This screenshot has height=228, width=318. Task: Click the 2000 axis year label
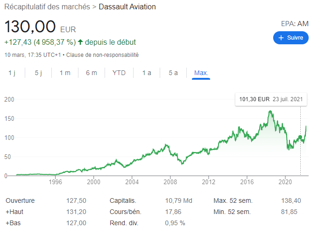pos(93,182)
